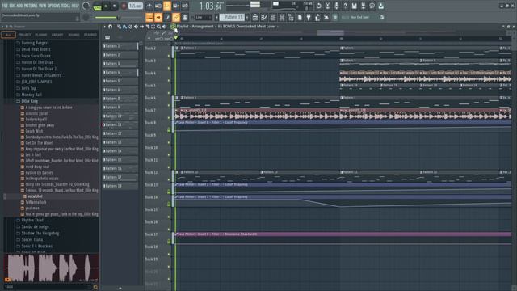The image size is (517, 291).
Task: Open the EDIT menu
Action: 12,6
